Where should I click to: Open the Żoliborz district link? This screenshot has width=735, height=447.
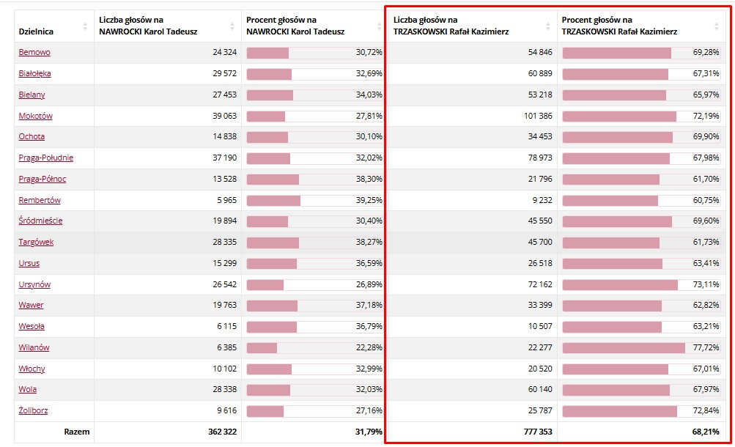click(33, 410)
